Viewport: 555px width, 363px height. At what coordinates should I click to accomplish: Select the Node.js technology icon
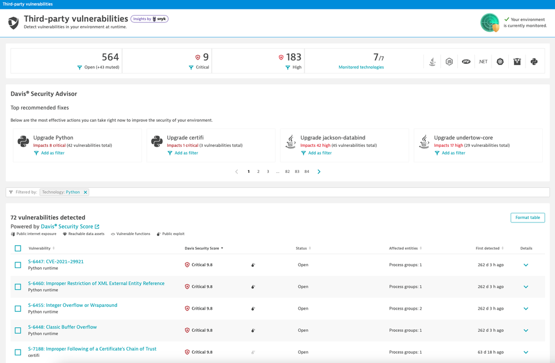(449, 62)
